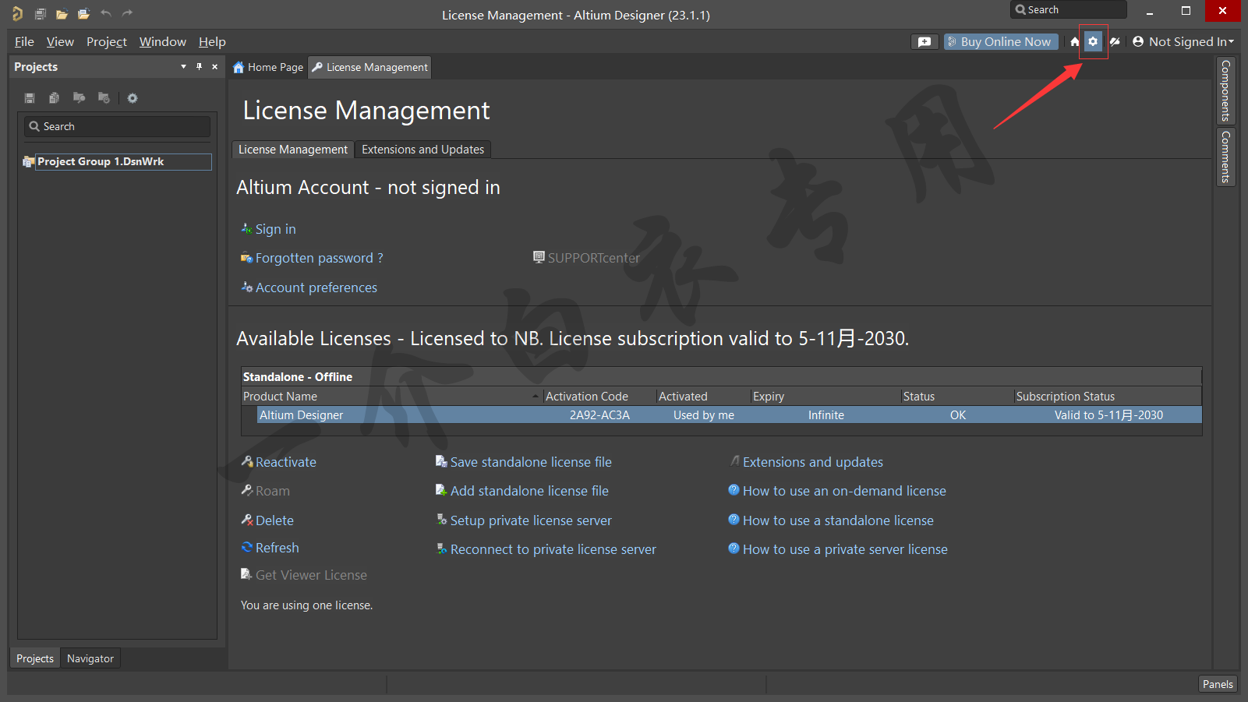
Task: Open the Comments side panel tab
Action: pos(1226,157)
